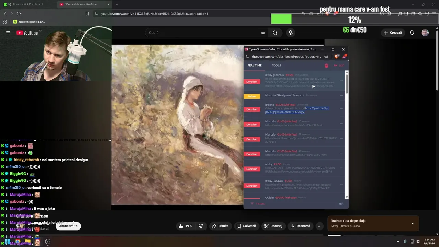Open options dots for Mascatu' follow event

point(341,95)
